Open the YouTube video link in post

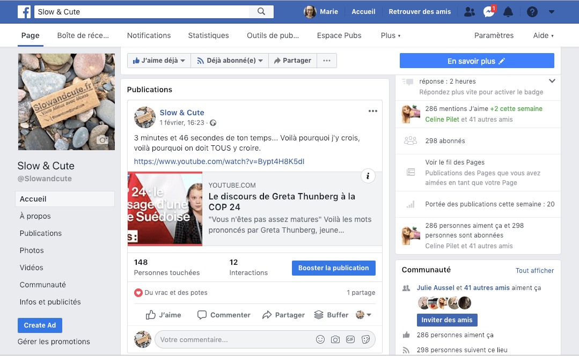[x=219, y=161]
